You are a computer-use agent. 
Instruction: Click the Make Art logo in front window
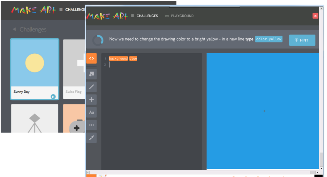[107, 16]
